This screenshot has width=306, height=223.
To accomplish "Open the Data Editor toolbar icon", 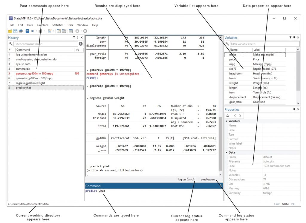I will pyautogui.click(x=59, y=31).
